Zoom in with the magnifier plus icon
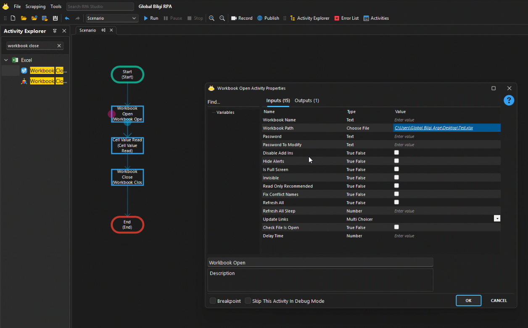Image resolution: width=528 pixels, height=328 pixels. coord(211,18)
